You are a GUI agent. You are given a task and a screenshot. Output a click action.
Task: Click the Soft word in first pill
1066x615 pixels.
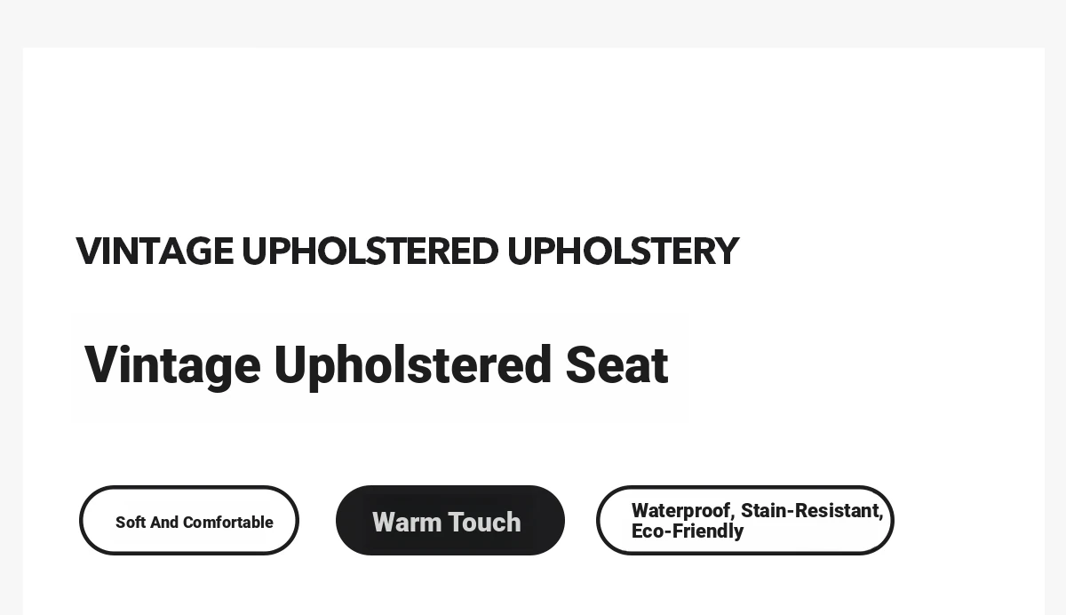[x=131, y=523]
